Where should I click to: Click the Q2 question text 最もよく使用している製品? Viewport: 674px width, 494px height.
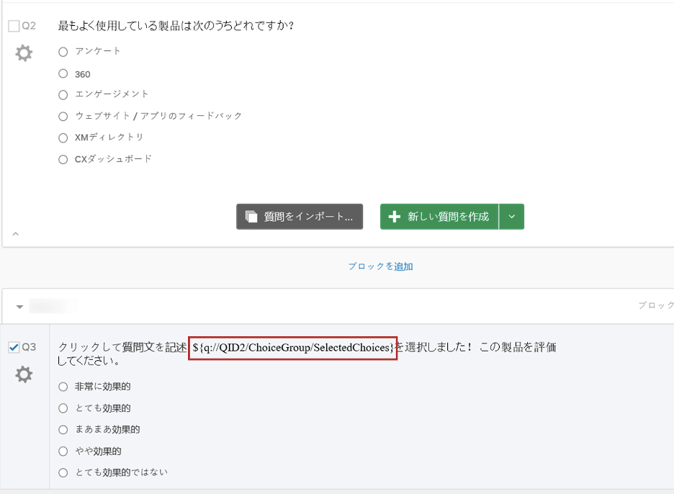(176, 26)
